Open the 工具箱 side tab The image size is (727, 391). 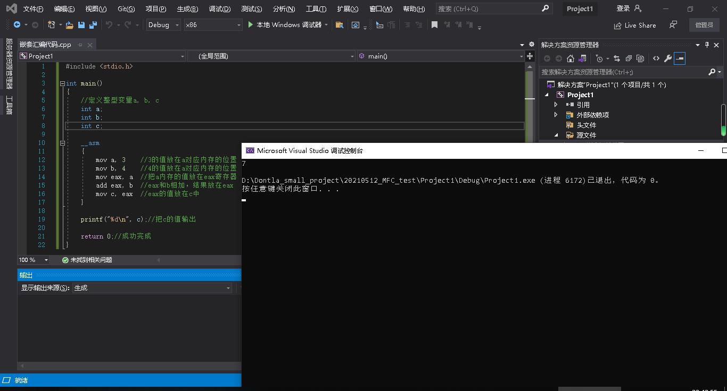(x=9, y=105)
